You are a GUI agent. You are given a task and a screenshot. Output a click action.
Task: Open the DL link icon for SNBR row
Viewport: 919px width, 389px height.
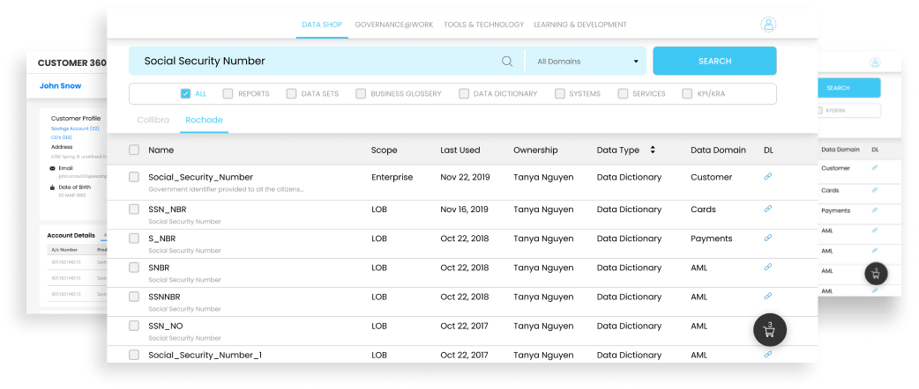click(768, 267)
